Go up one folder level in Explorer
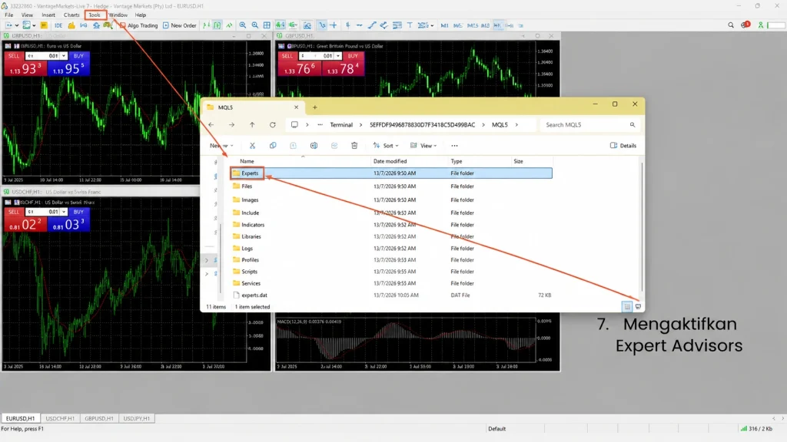Image resolution: width=787 pixels, height=442 pixels. (x=252, y=125)
